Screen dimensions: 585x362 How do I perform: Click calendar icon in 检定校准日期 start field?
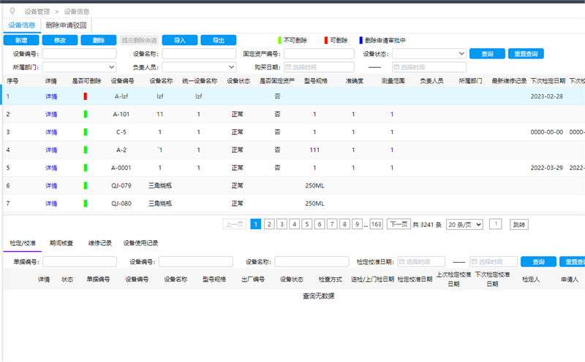pos(401,262)
